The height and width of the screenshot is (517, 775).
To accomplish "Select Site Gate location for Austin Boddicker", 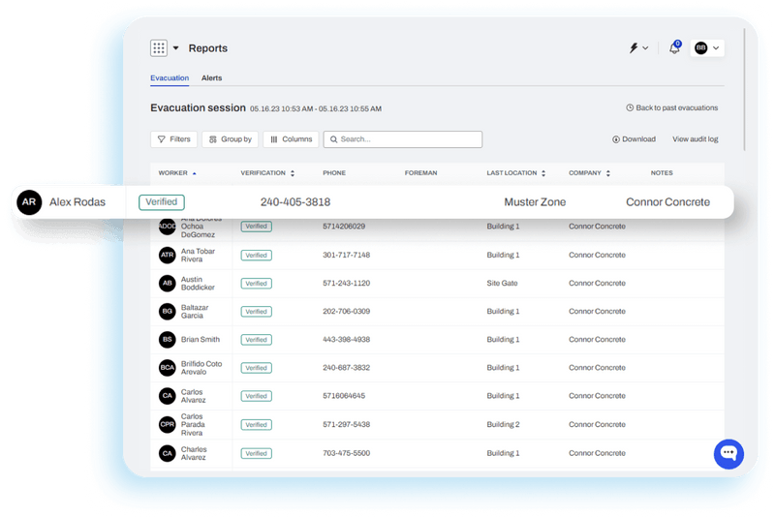I will click(x=502, y=283).
